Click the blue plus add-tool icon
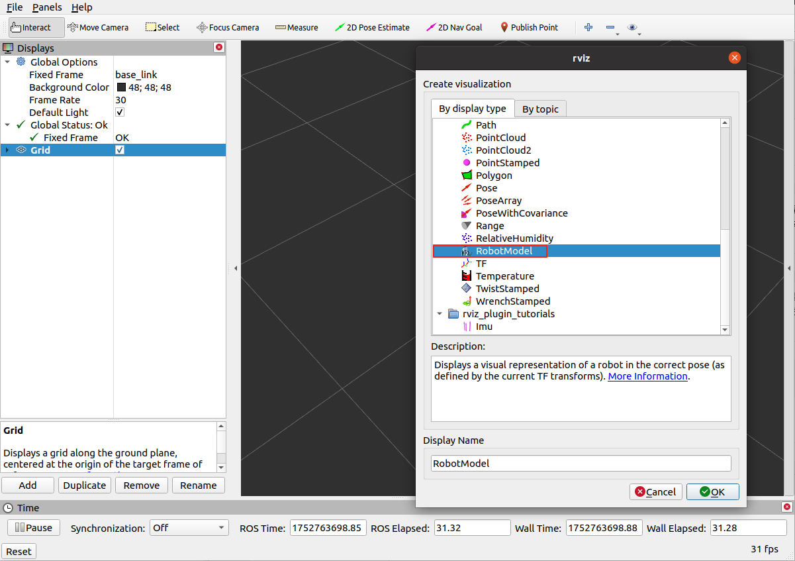795x561 pixels. click(588, 27)
